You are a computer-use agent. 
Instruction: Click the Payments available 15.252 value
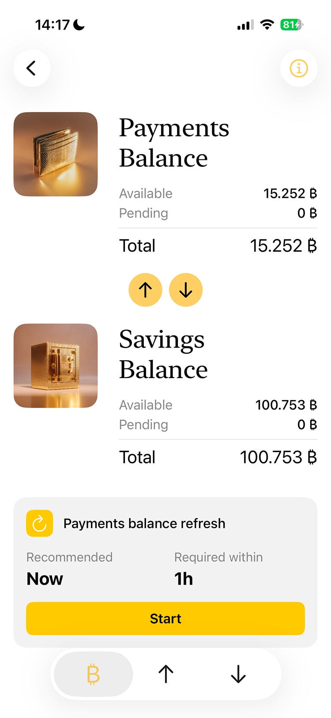(290, 193)
